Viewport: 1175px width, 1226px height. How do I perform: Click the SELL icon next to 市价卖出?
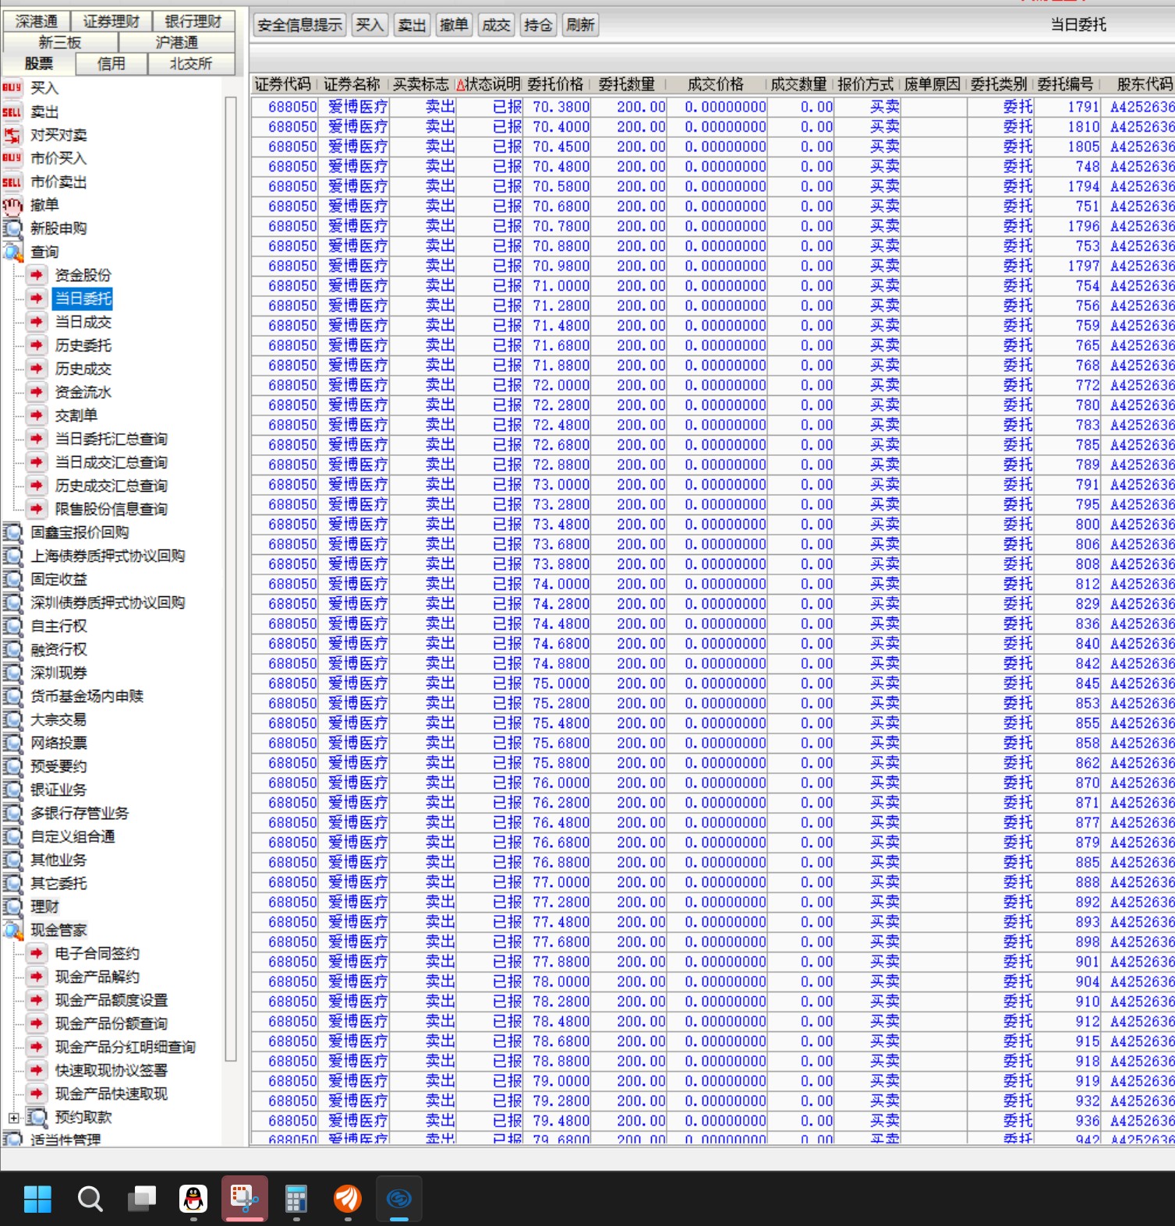12,182
